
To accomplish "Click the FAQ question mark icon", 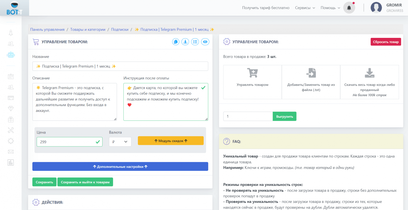I will 226,141.
